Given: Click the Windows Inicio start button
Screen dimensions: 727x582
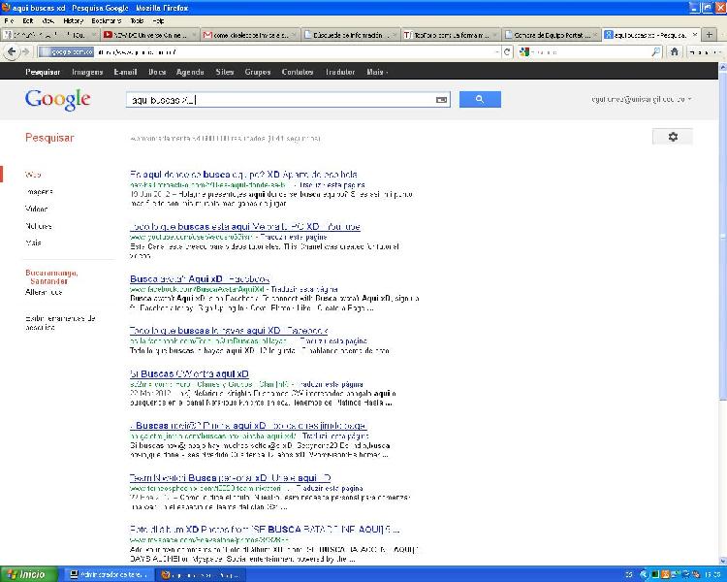Looking at the screenshot, I should click(x=29, y=574).
